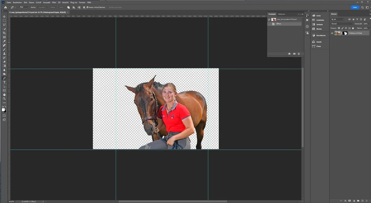Image resolution: width=371 pixels, height=203 pixels.
Task: Open the Fenster menu
Action: point(82,2)
